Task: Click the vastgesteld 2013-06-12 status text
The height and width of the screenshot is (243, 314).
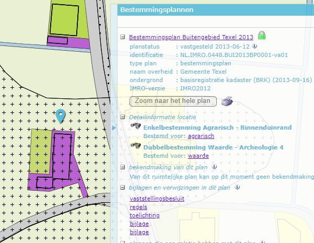Action: [x=215, y=47]
